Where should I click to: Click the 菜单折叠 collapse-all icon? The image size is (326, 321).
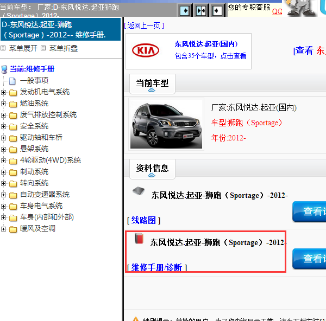(x=43, y=48)
